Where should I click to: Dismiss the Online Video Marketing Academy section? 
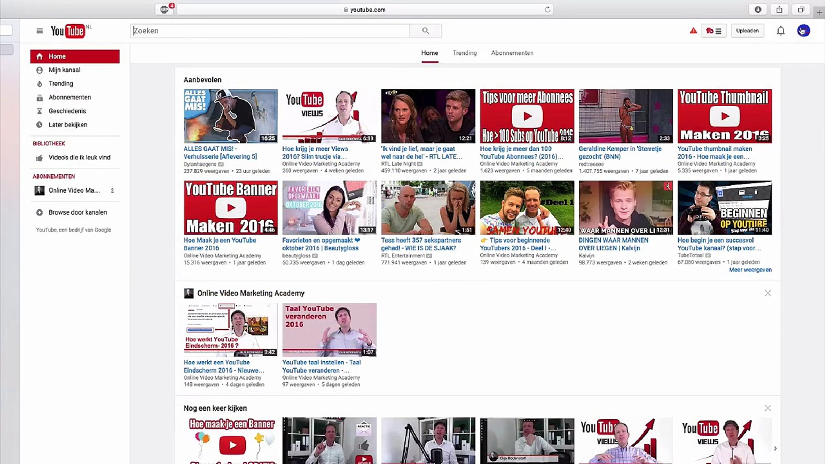click(x=768, y=293)
